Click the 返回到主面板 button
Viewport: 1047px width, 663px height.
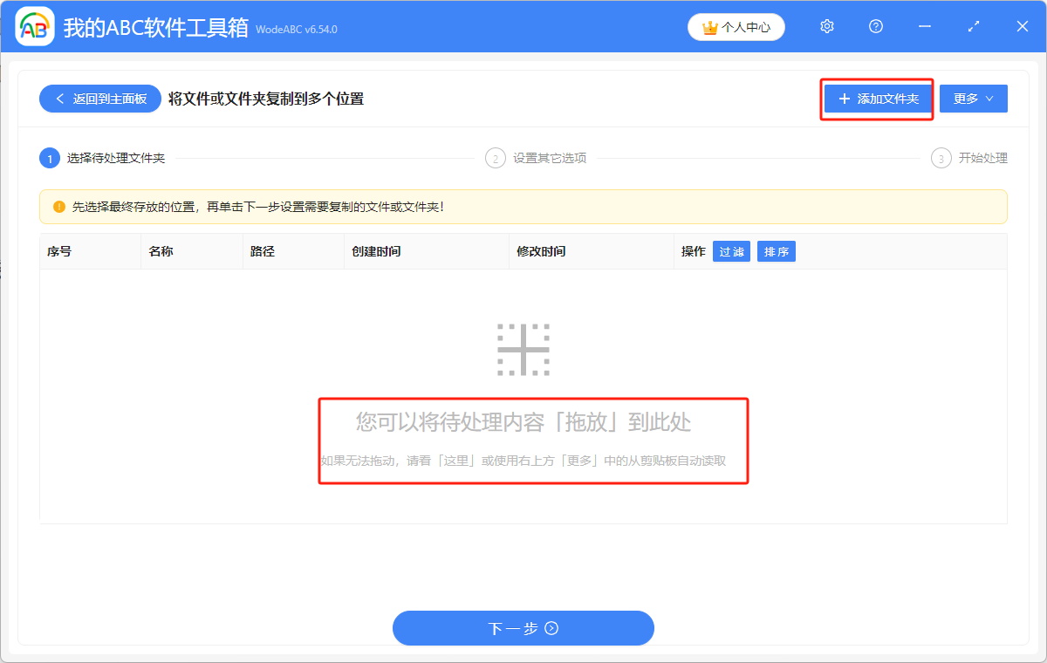click(99, 98)
